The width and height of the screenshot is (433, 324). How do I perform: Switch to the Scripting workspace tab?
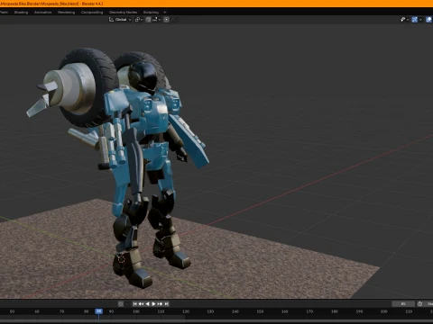coord(151,13)
